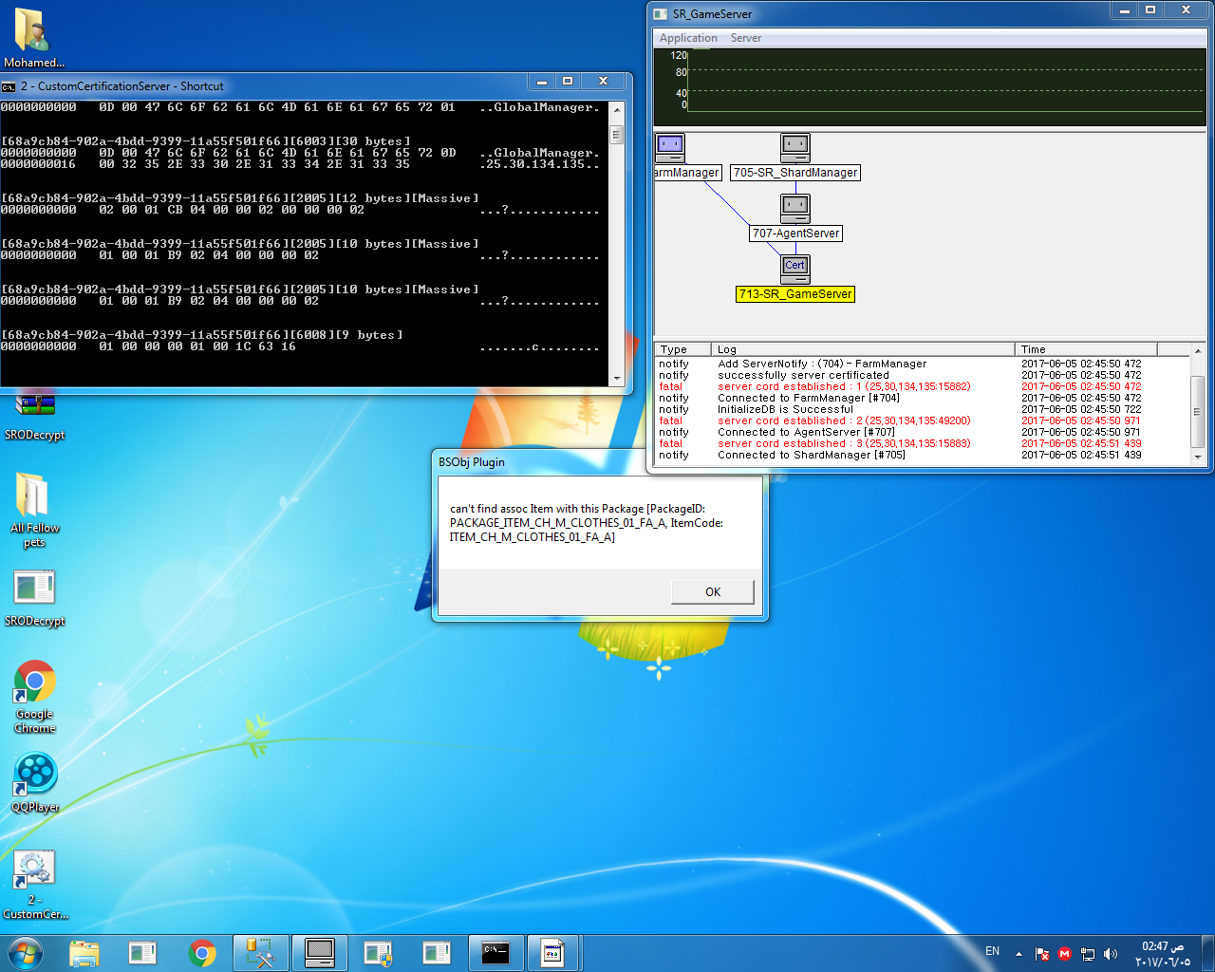This screenshot has height=972, width=1215.
Task: Click the taskbar clock showing 02:47
Action: tap(1162, 953)
